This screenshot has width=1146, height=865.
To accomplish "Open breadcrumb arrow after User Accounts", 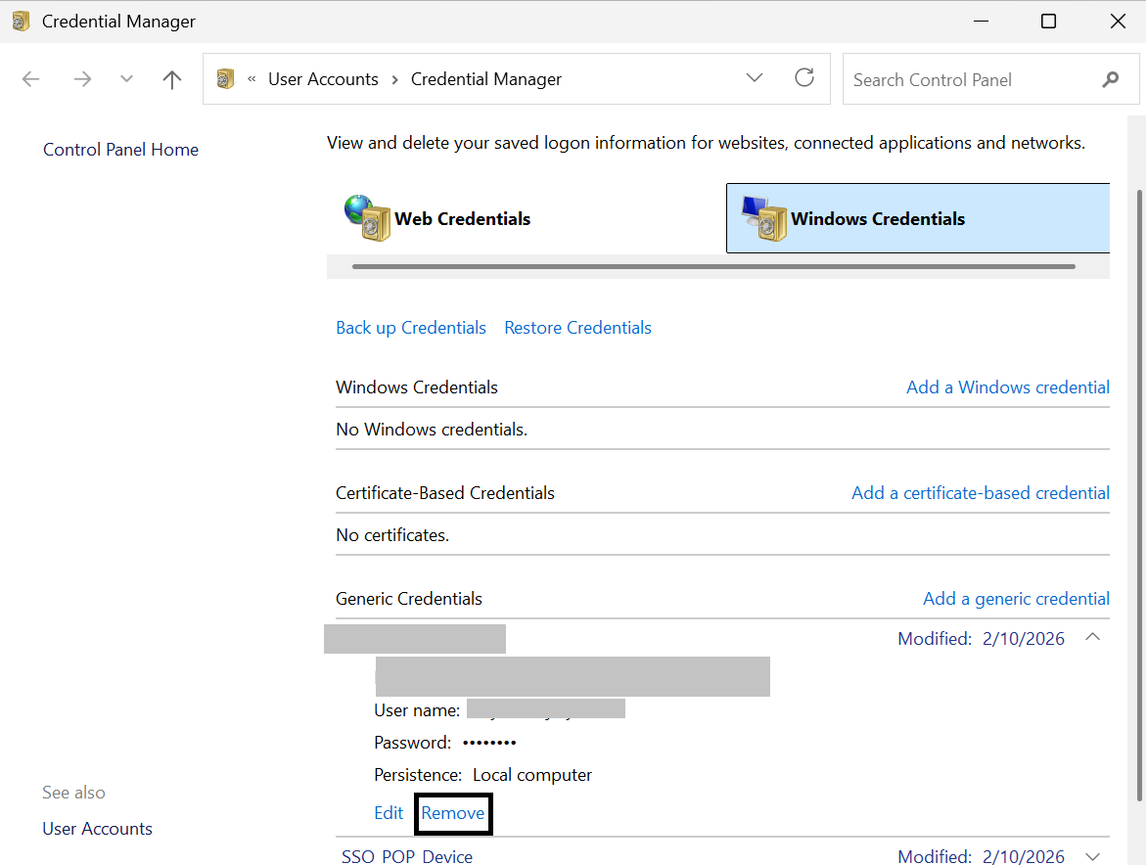I will (x=394, y=79).
